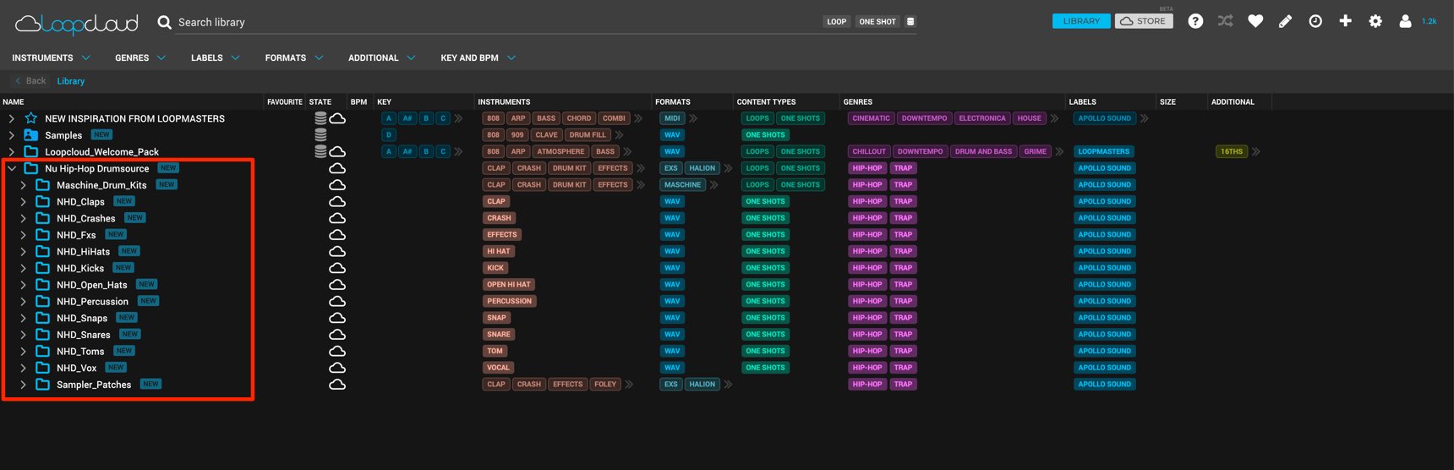Expand the NHD_Crashes folder
Screen dimensions: 1454x470
24,218
